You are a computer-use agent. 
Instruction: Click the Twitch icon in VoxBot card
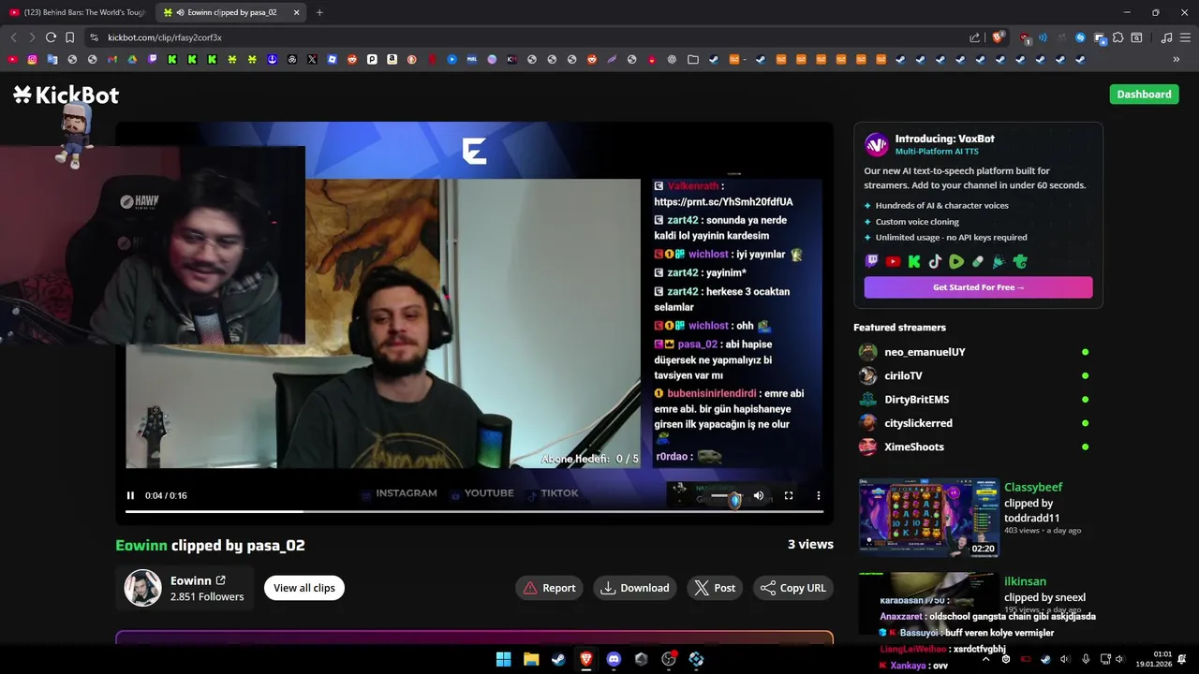point(872,262)
